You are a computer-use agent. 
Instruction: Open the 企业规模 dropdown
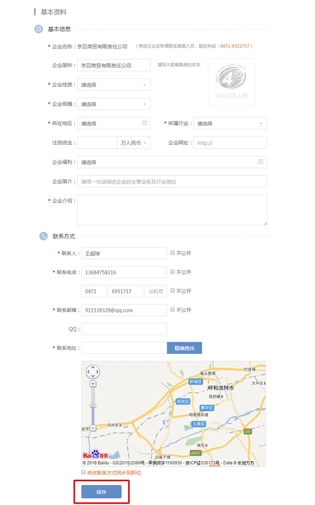113,104
